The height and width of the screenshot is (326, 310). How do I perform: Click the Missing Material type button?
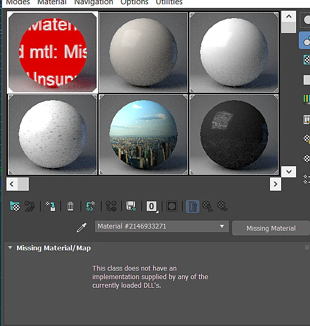click(271, 228)
